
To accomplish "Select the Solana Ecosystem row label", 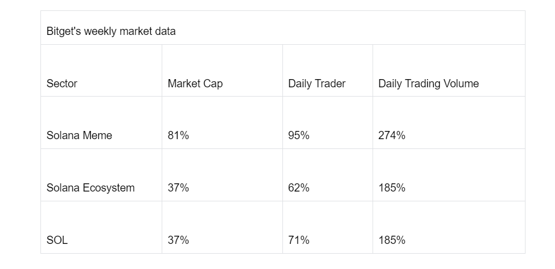I will pos(91,188).
